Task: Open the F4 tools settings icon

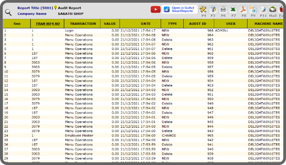Action: tap(203, 9)
